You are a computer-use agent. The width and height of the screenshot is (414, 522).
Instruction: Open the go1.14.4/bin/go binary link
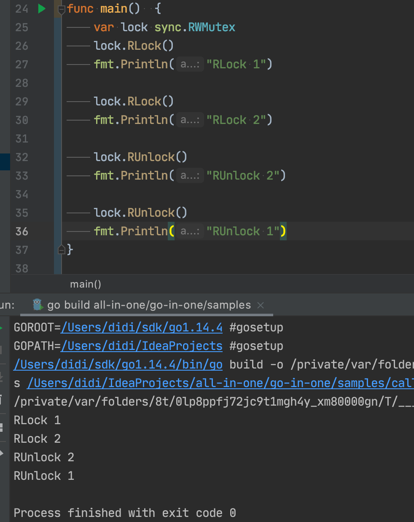118,365
